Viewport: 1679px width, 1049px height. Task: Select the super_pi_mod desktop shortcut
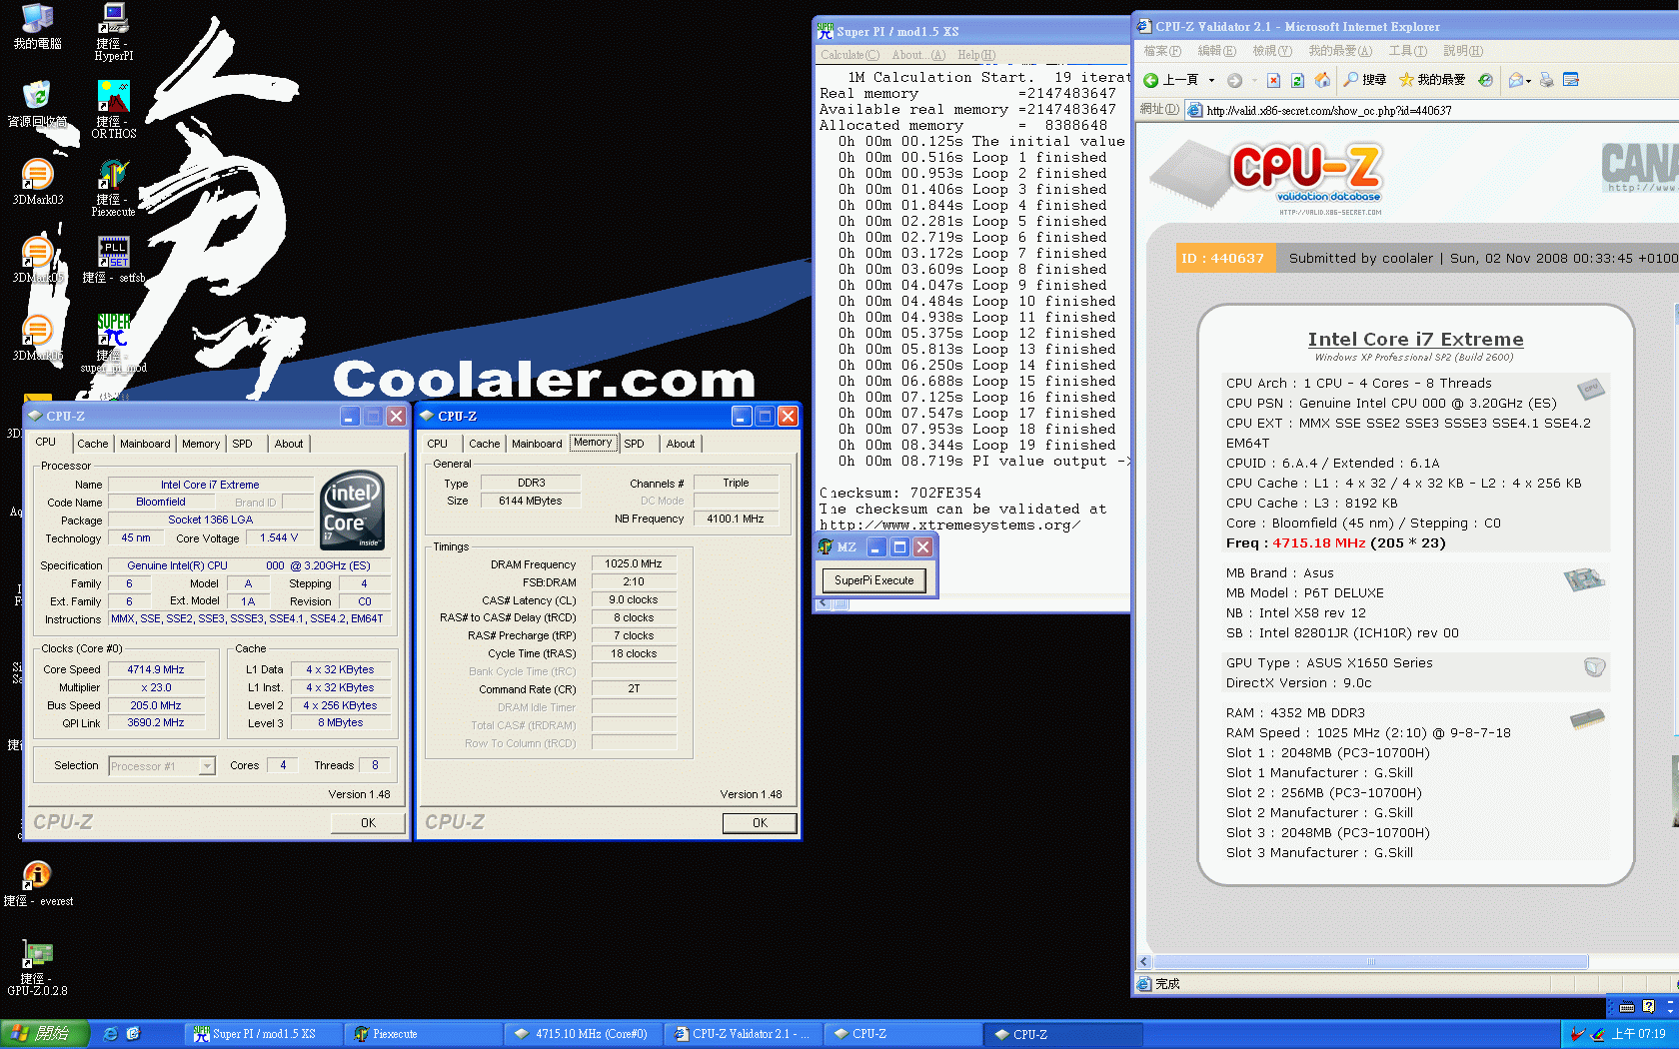click(114, 344)
